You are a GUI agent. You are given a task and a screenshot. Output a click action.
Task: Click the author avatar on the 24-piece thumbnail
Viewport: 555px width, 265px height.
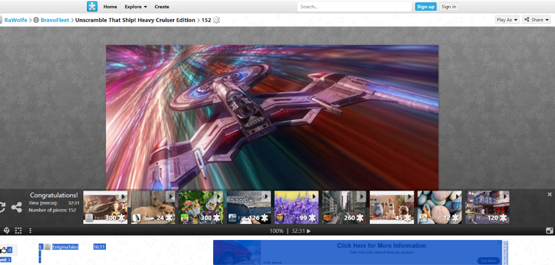(x=137, y=218)
